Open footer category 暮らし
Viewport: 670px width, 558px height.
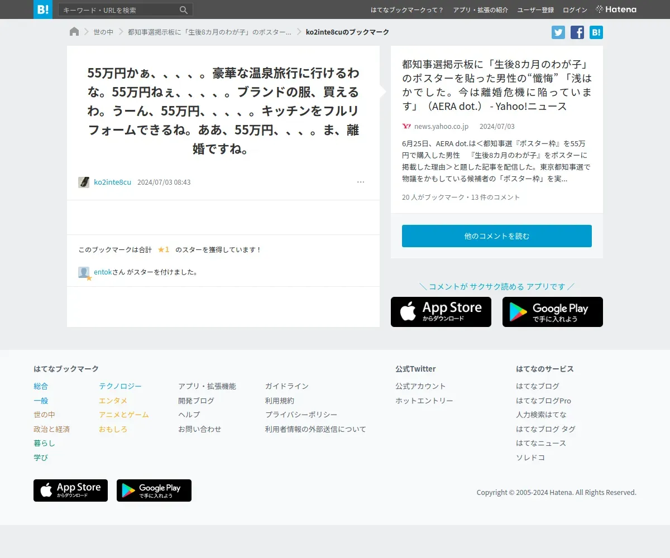pos(44,443)
